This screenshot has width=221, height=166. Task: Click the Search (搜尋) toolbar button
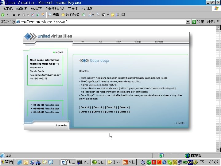[x=53, y=15]
